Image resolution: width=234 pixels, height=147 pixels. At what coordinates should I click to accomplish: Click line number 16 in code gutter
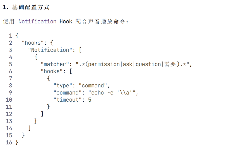[x=9, y=142]
